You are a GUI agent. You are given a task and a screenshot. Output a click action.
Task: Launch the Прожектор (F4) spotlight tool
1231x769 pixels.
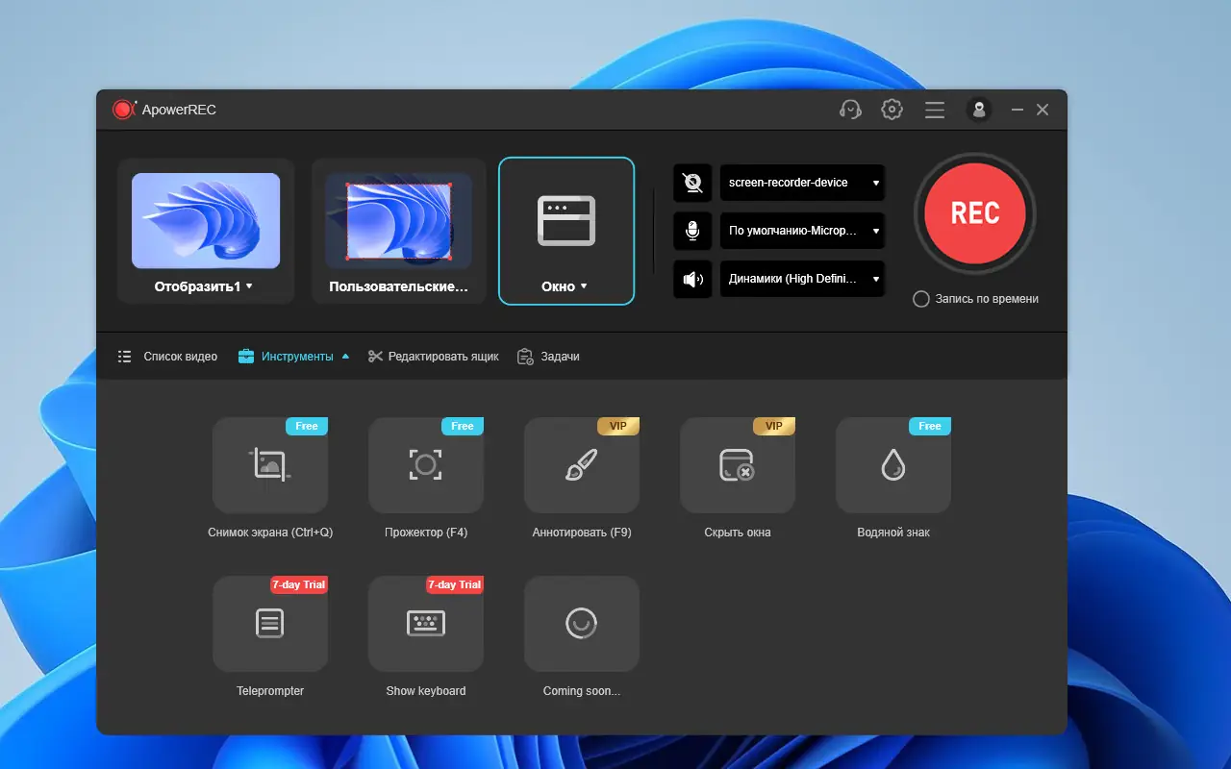pos(426,465)
